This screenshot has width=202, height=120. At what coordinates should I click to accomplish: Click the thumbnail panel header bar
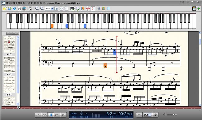pos(13,33)
